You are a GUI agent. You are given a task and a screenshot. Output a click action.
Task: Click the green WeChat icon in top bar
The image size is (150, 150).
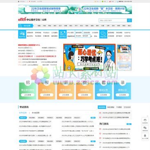[x=103, y=2]
